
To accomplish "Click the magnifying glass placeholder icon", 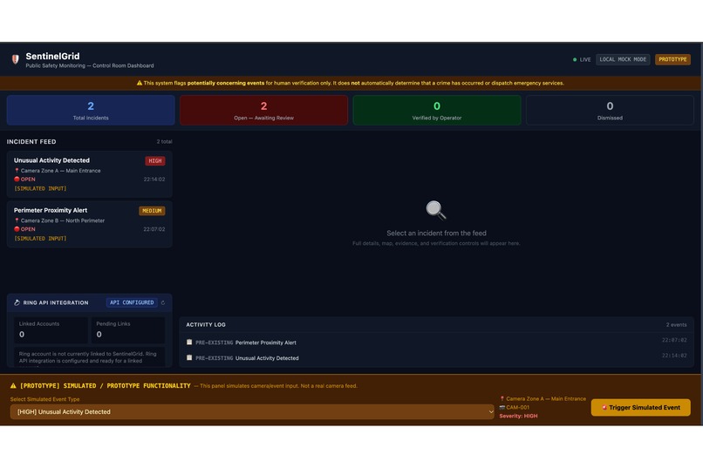I will tap(436, 210).
